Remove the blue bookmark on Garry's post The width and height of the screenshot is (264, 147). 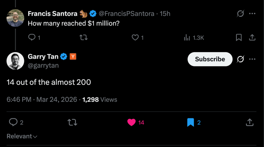[x=190, y=122]
